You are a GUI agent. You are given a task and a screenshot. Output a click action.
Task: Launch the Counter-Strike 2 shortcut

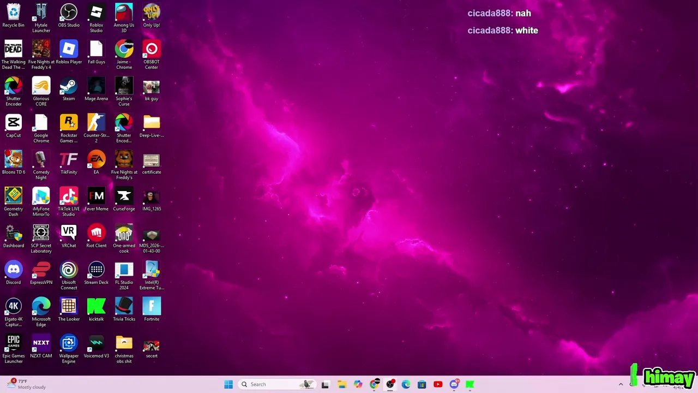point(96,128)
